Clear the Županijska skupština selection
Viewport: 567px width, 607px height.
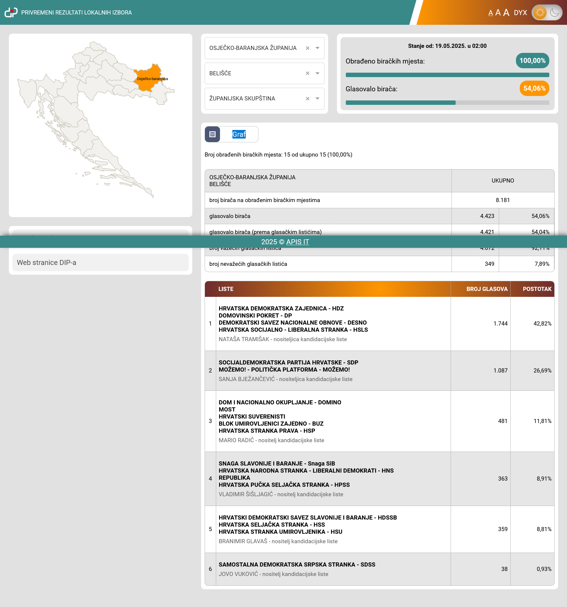[x=307, y=98]
